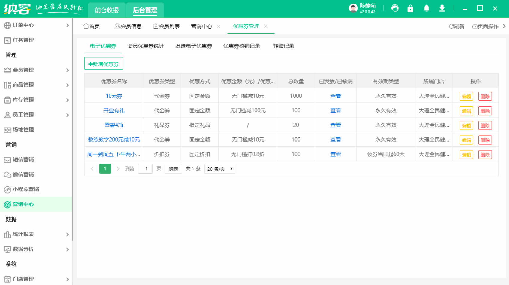Open the 开业有礼 coupon link

pos(114,110)
